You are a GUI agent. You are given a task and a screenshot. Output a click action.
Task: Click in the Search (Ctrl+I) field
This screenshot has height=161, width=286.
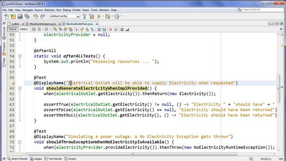pyautogui.click(x=263, y=10)
